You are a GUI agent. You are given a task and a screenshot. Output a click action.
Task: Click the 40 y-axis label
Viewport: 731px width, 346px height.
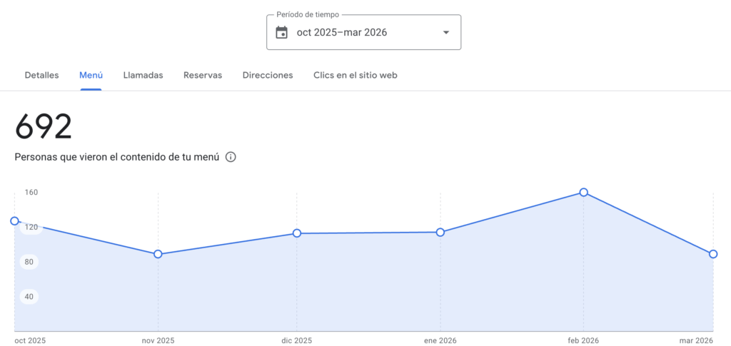point(31,297)
